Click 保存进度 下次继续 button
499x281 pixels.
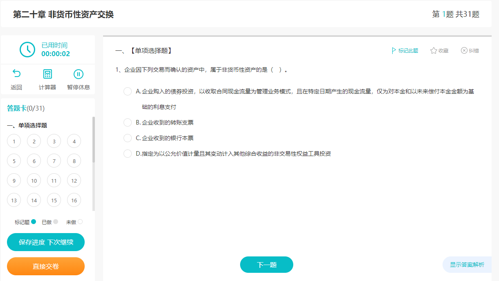(45, 242)
